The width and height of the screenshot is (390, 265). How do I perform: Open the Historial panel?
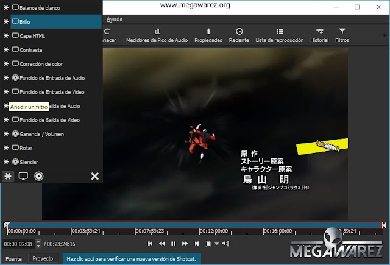click(319, 35)
